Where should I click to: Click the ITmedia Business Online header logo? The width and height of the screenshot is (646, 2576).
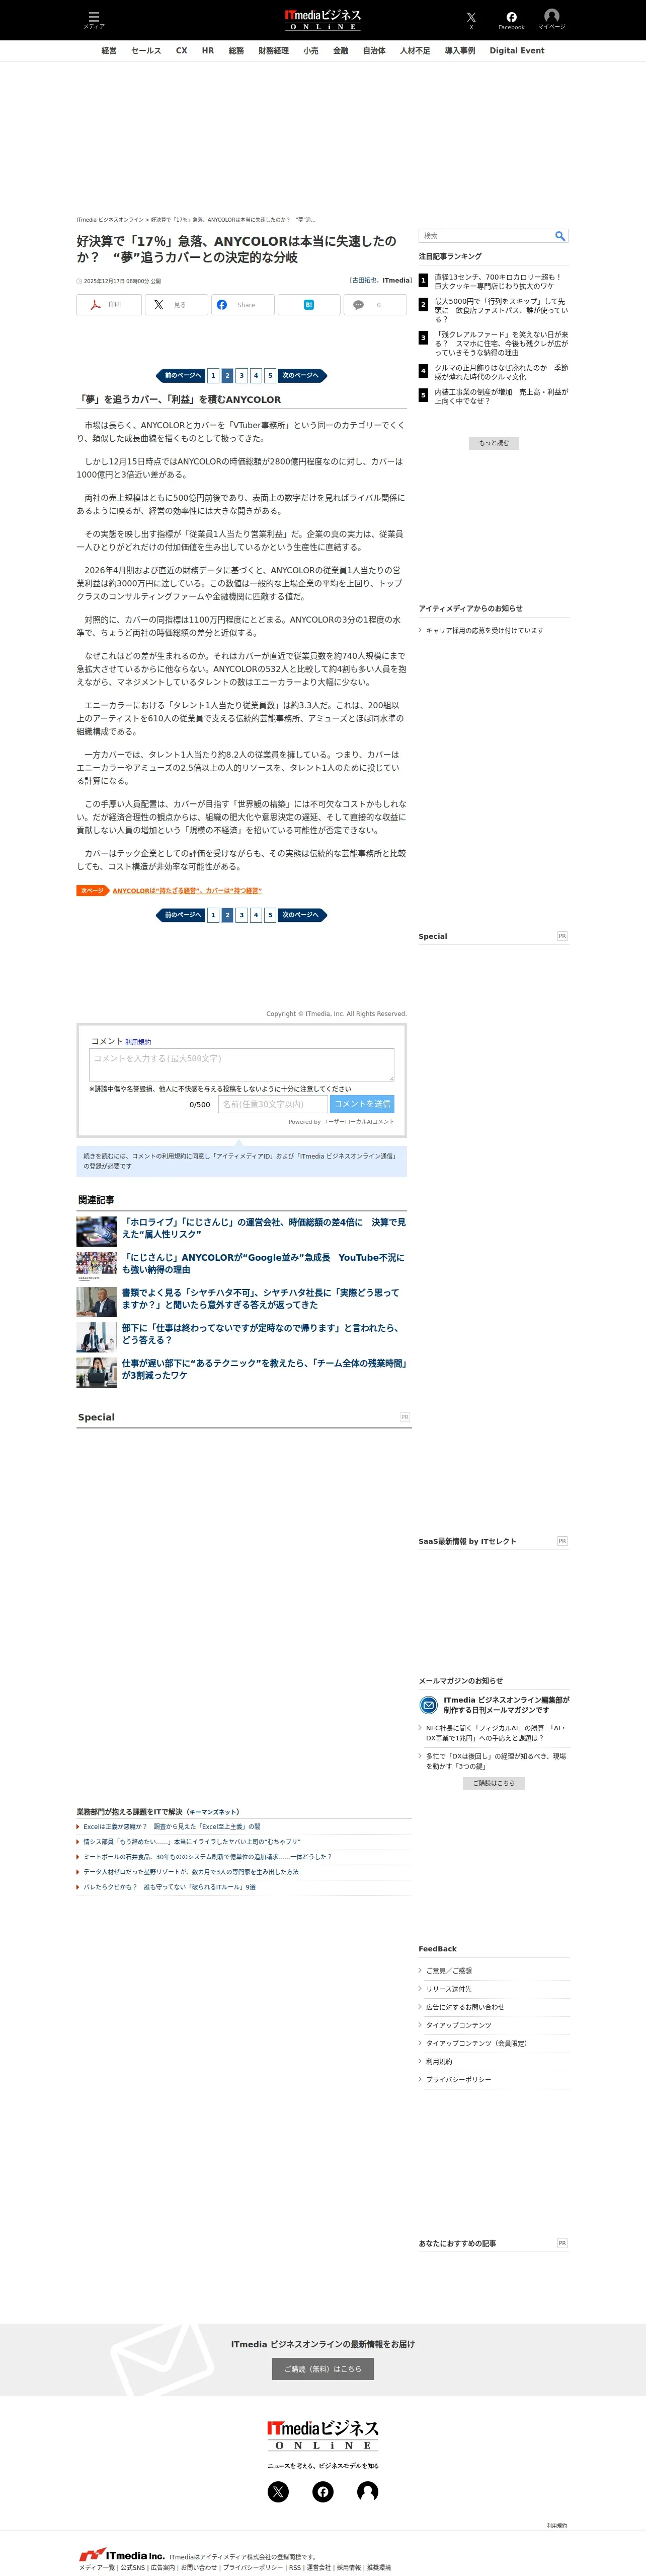(x=322, y=20)
